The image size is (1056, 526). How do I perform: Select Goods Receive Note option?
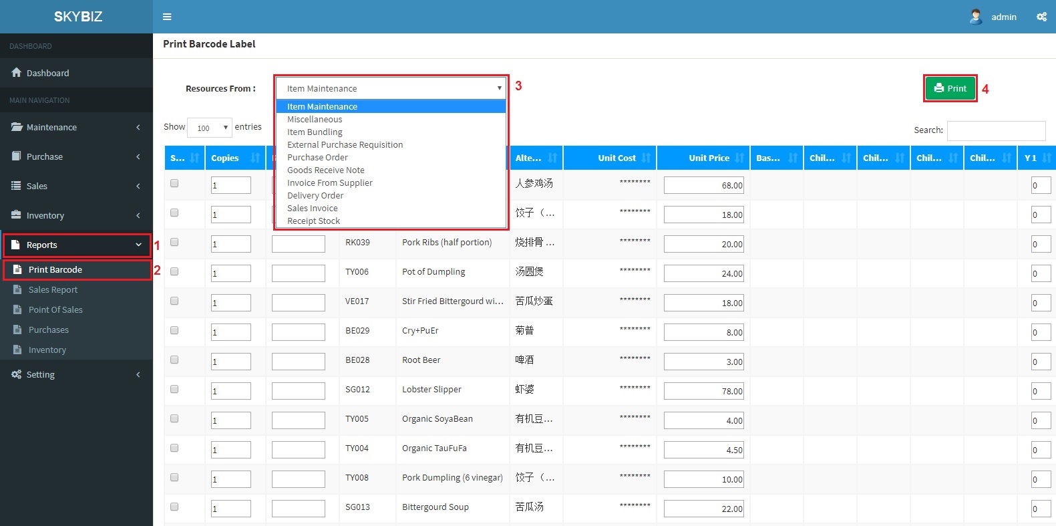pos(326,170)
